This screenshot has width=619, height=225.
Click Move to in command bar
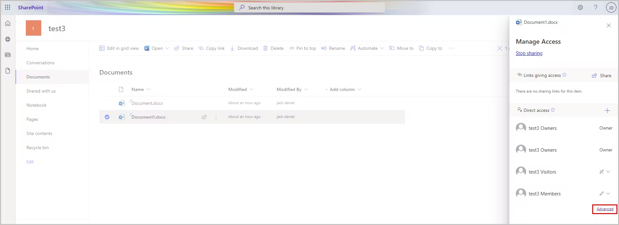[401, 48]
